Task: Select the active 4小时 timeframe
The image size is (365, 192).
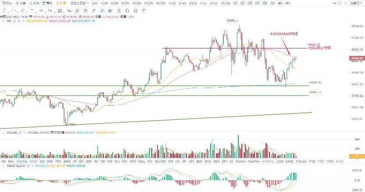Action: (204, 3)
